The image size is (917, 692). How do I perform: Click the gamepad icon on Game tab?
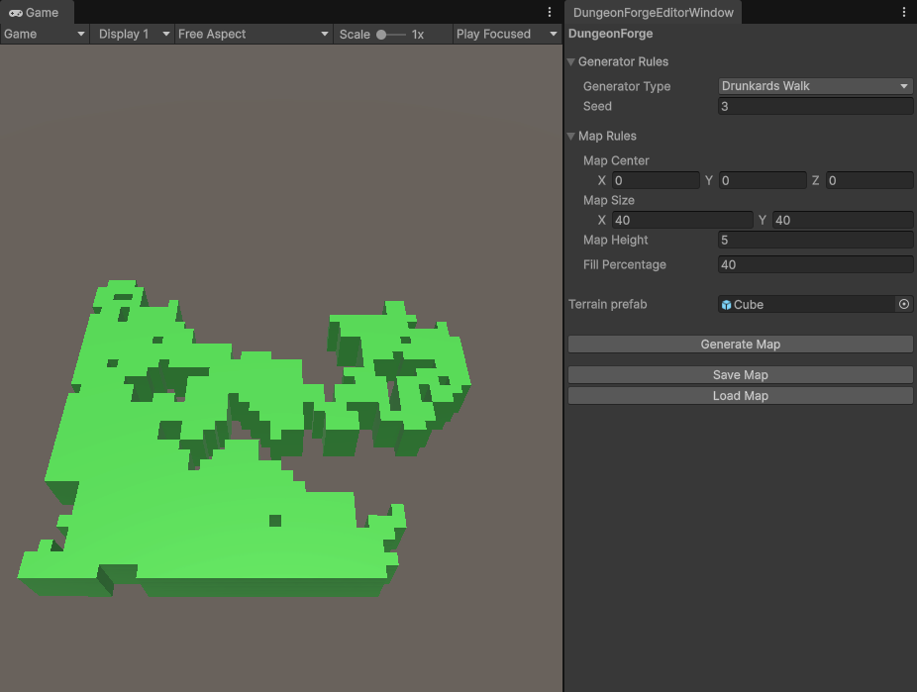pos(16,13)
